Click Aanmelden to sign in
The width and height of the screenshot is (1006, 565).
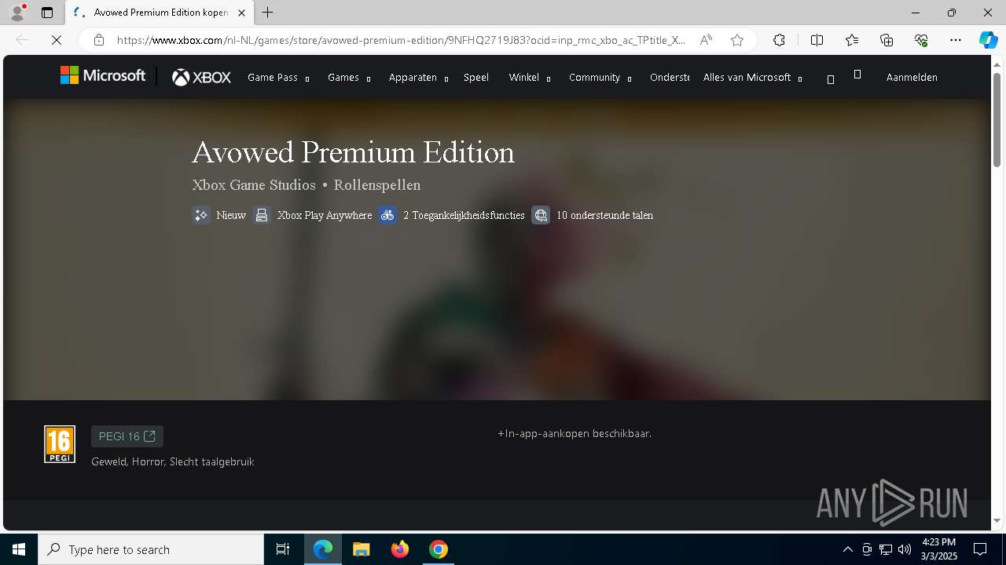(x=912, y=77)
